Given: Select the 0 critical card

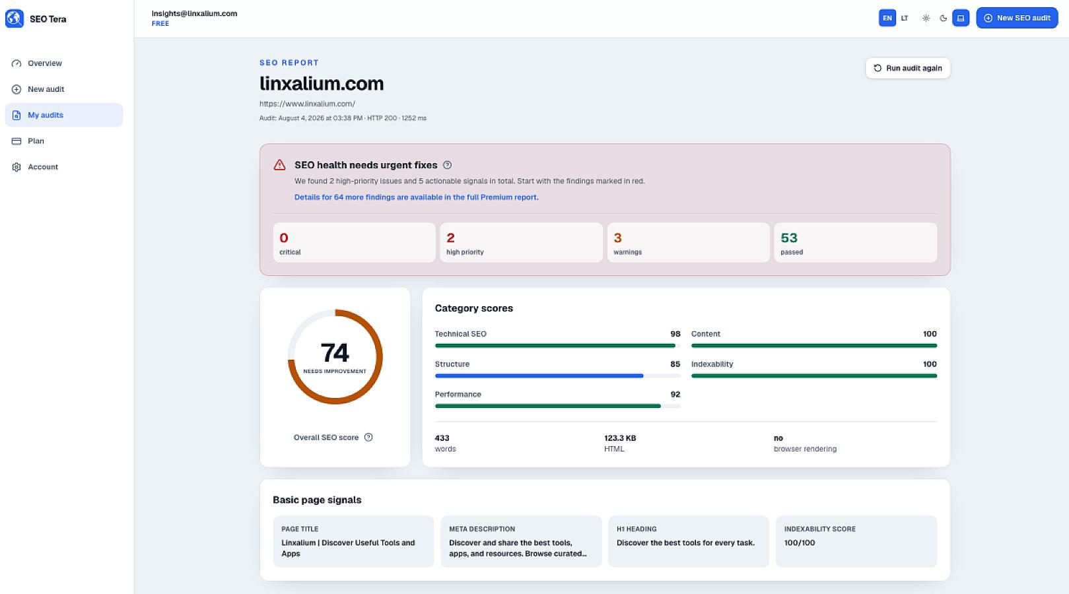Looking at the screenshot, I should 355,242.
